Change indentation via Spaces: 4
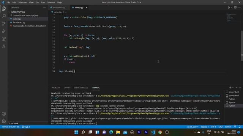 (205, 127)
